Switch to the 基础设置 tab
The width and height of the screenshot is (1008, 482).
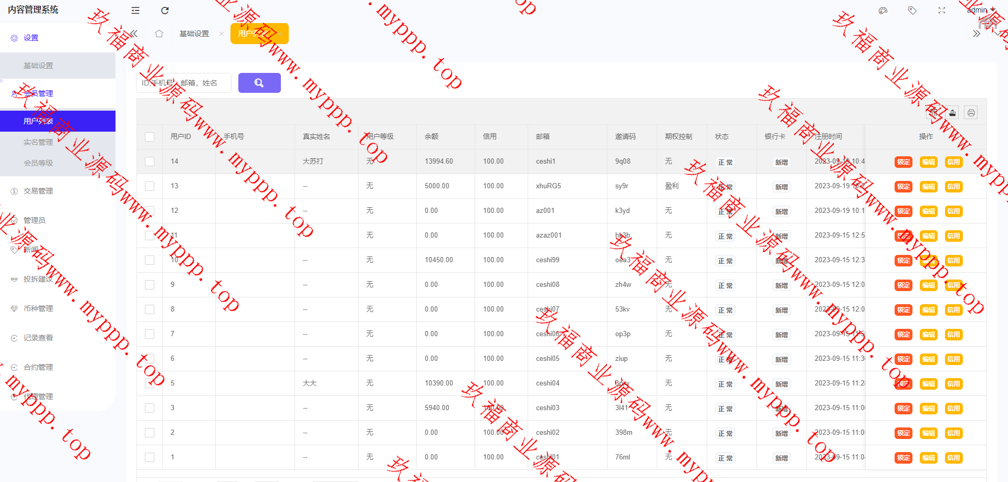(x=194, y=34)
